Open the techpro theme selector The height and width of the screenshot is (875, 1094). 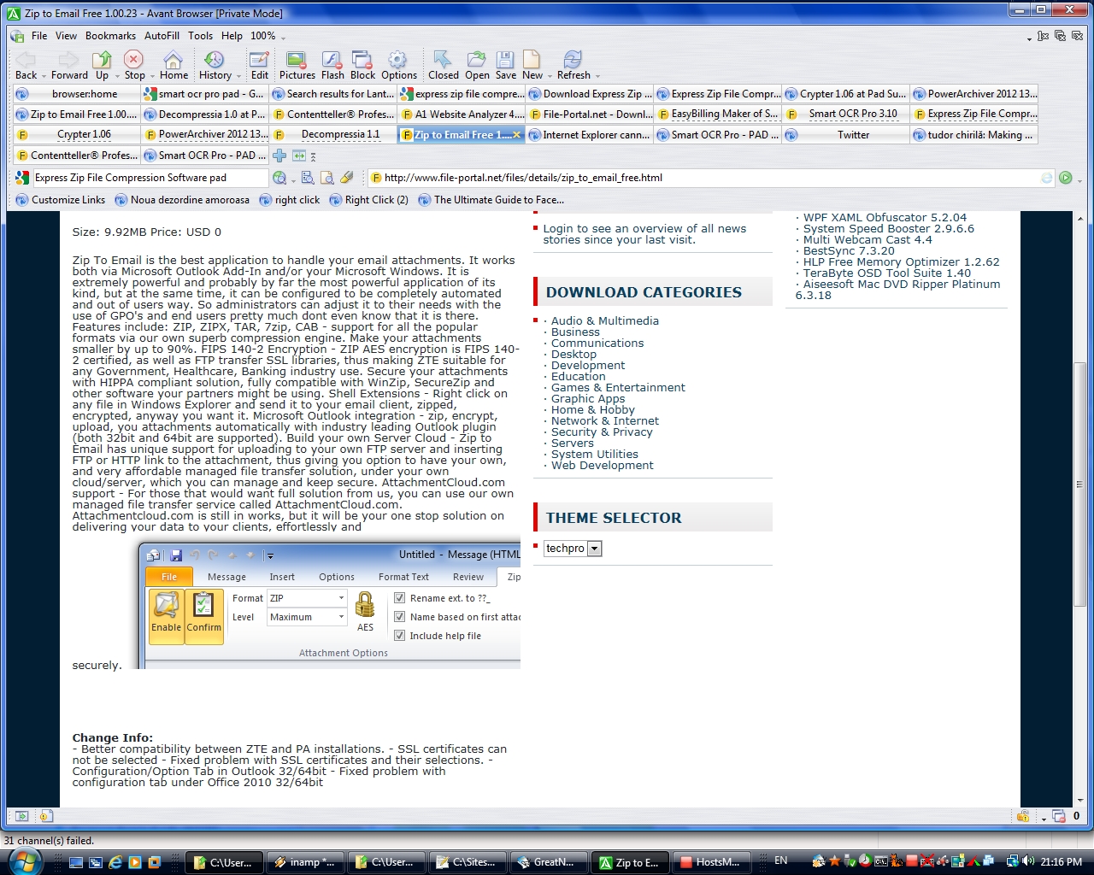pyautogui.click(x=573, y=549)
